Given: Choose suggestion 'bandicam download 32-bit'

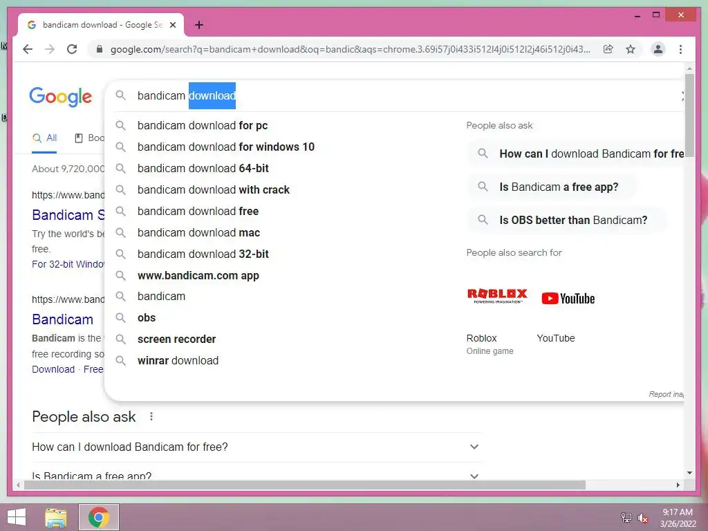Looking at the screenshot, I should (x=203, y=254).
